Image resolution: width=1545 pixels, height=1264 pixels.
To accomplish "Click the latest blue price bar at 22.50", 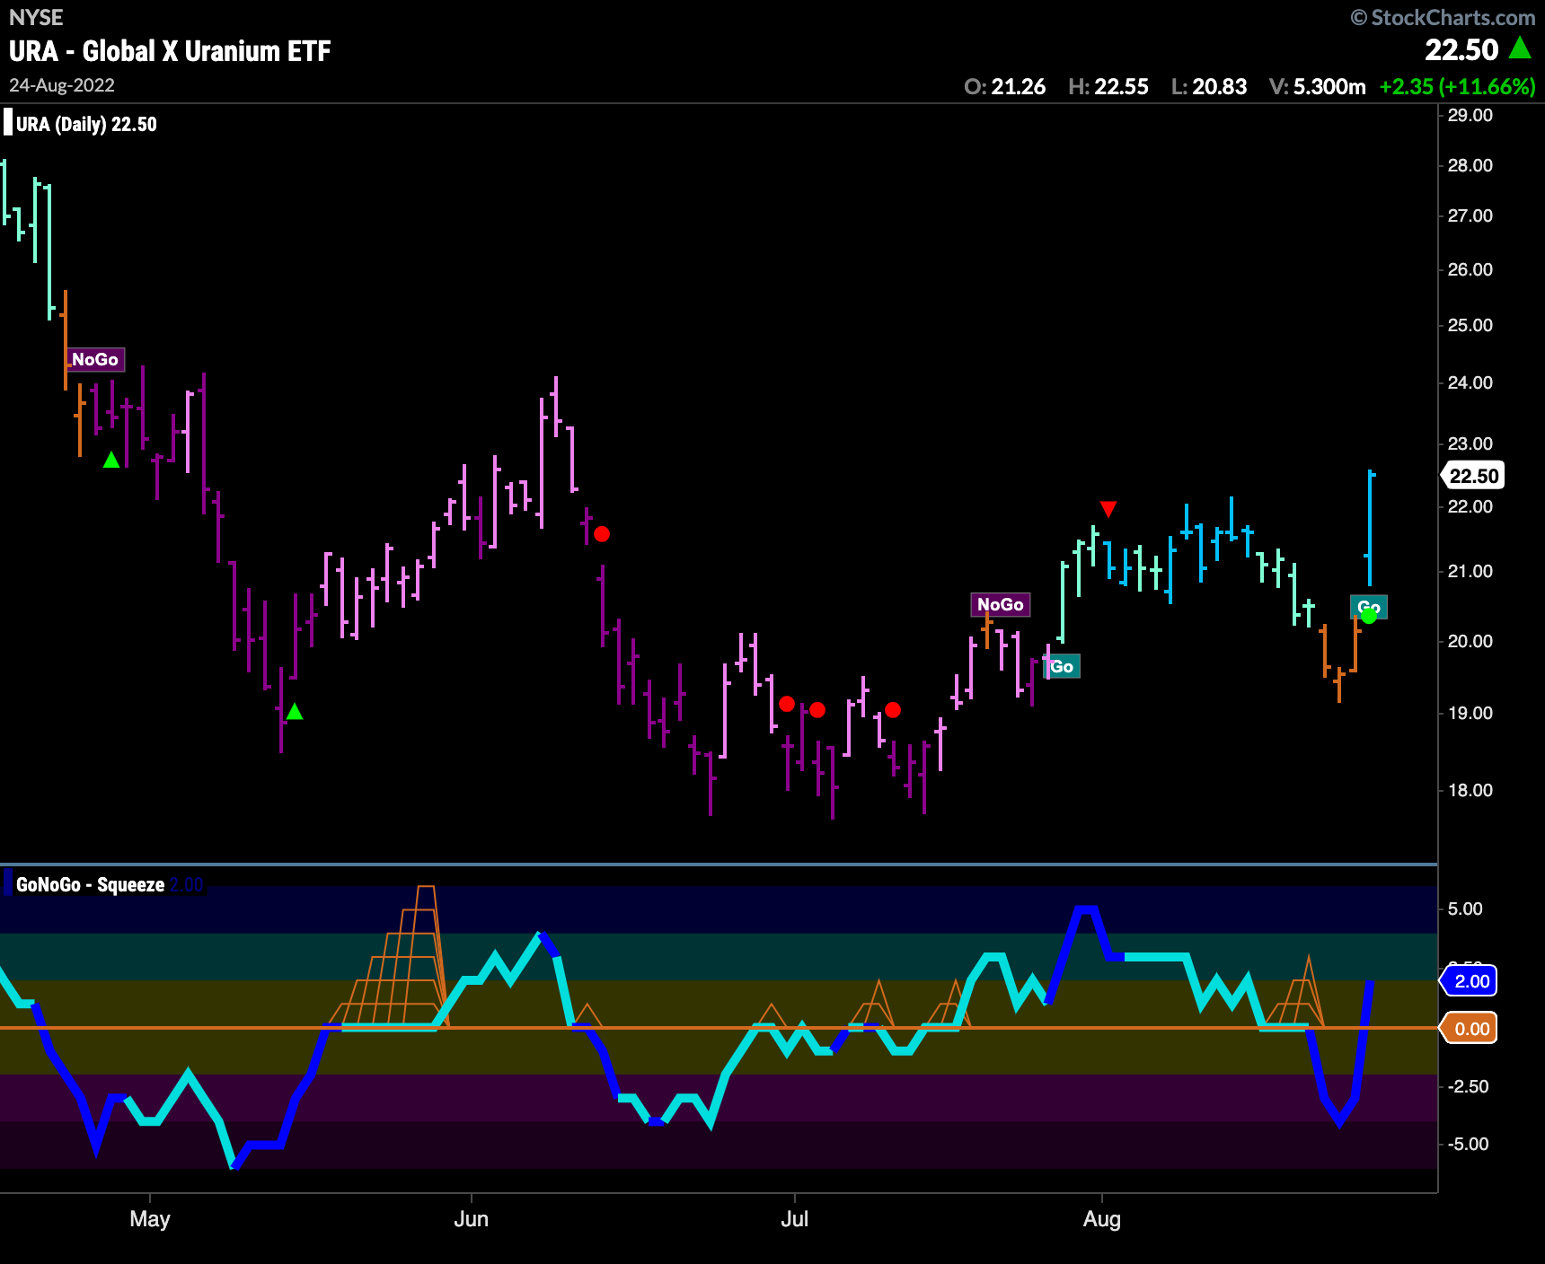I will [1370, 528].
